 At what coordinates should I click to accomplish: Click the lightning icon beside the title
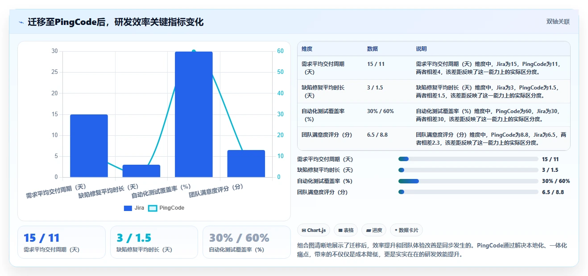point(21,22)
